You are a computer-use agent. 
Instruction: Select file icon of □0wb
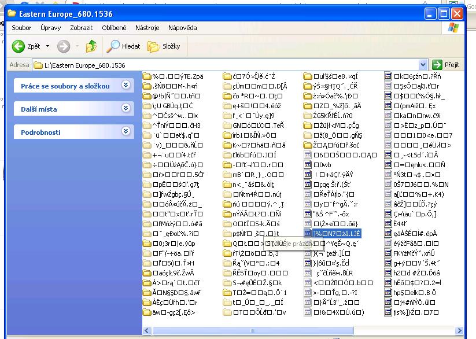pyautogui.click(x=308, y=165)
